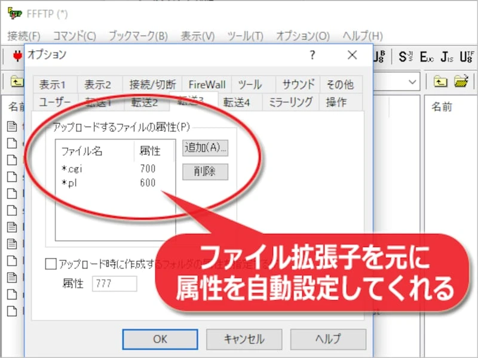Switch to the 転送4 tab

[240, 102]
